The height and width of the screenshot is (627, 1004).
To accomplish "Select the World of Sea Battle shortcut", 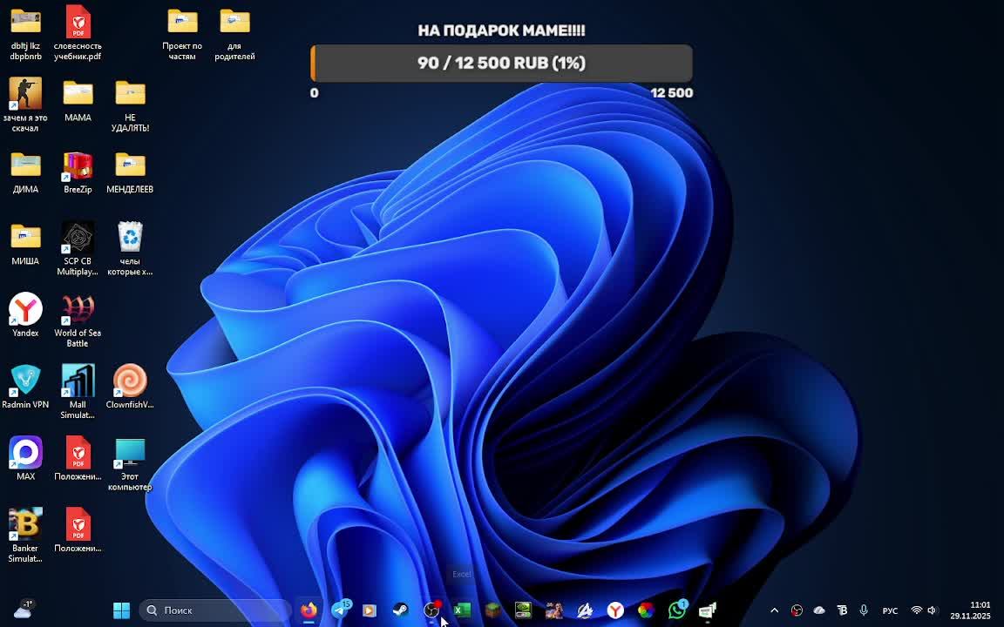I will click(x=78, y=320).
